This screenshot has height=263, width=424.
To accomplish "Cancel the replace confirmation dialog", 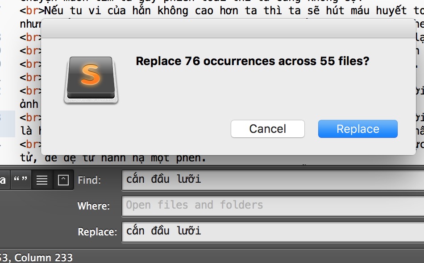I will [x=267, y=129].
